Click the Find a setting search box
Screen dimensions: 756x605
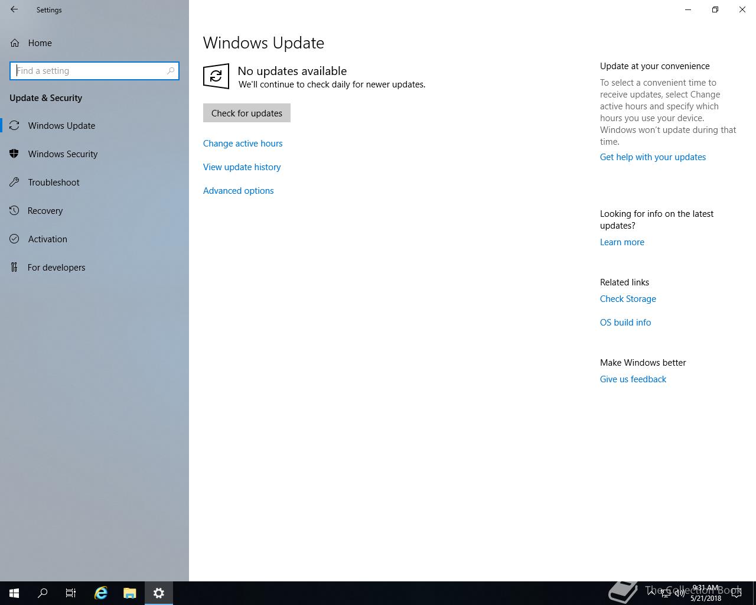(94, 71)
